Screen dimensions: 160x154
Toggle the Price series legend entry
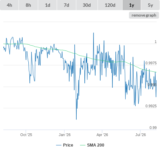click(64, 145)
